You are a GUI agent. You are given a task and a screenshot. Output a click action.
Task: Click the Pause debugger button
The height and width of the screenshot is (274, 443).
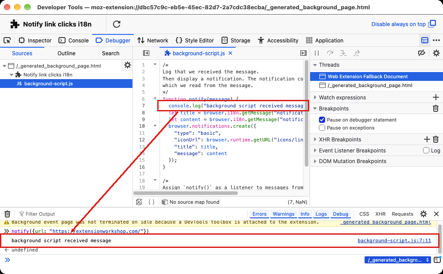coord(317,53)
